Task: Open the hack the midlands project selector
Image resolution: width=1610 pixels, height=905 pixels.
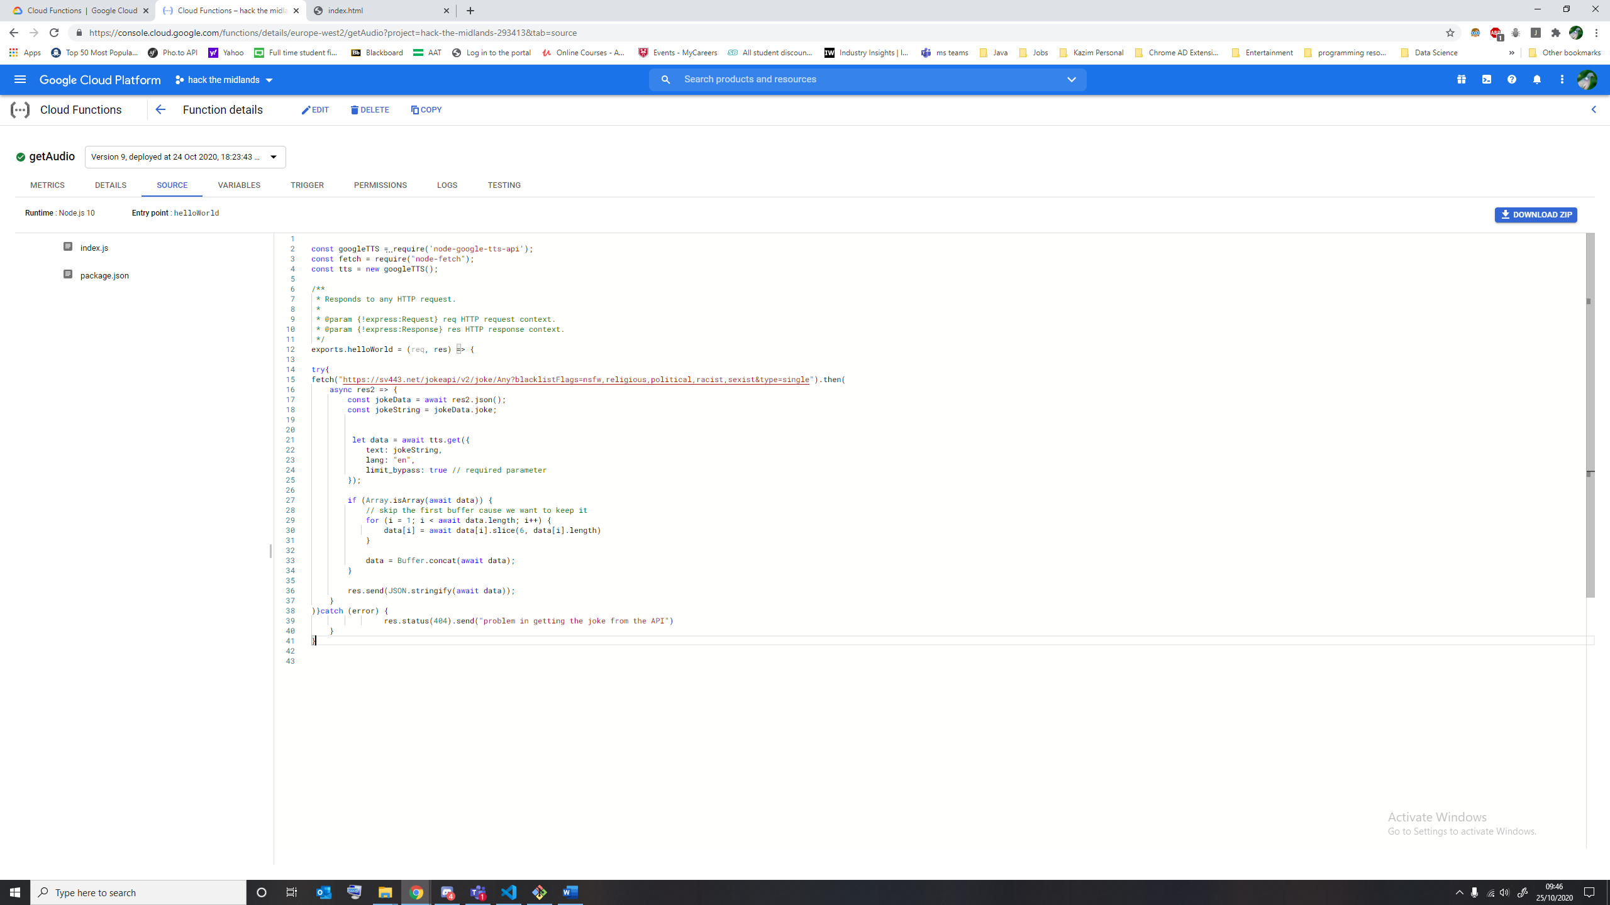Action: point(224,80)
